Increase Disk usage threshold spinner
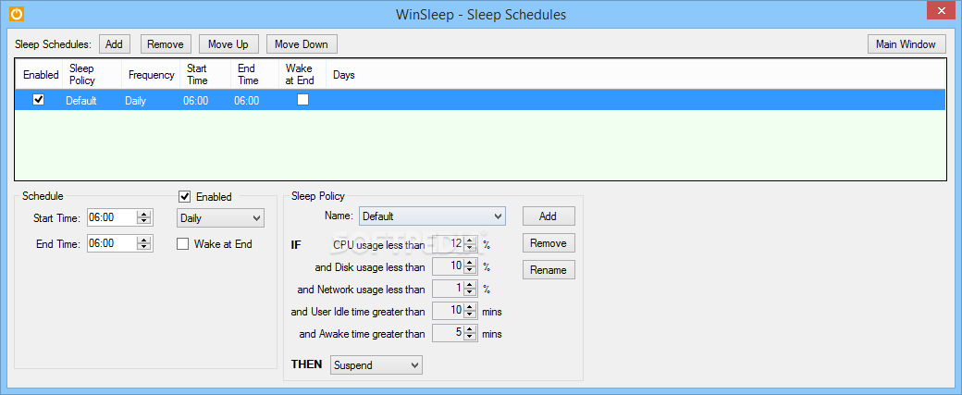The height and width of the screenshot is (395, 962). pos(470,263)
